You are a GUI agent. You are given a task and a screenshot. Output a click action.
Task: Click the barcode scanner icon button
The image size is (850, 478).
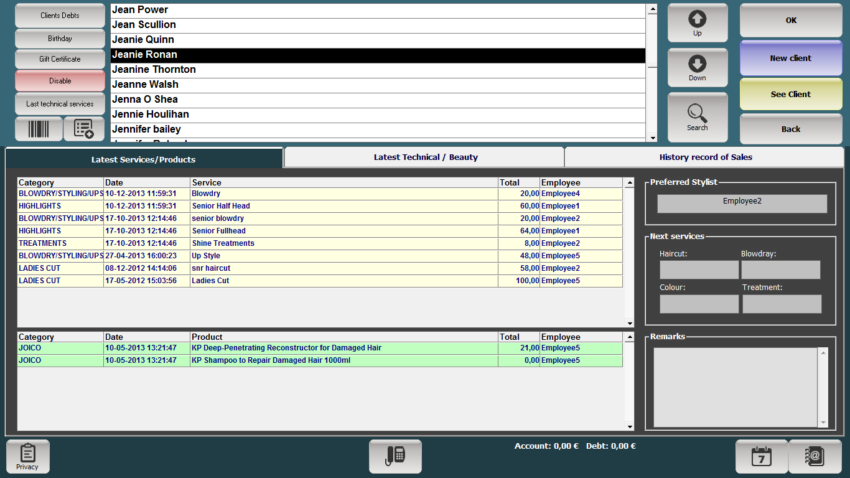tap(39, 129)
